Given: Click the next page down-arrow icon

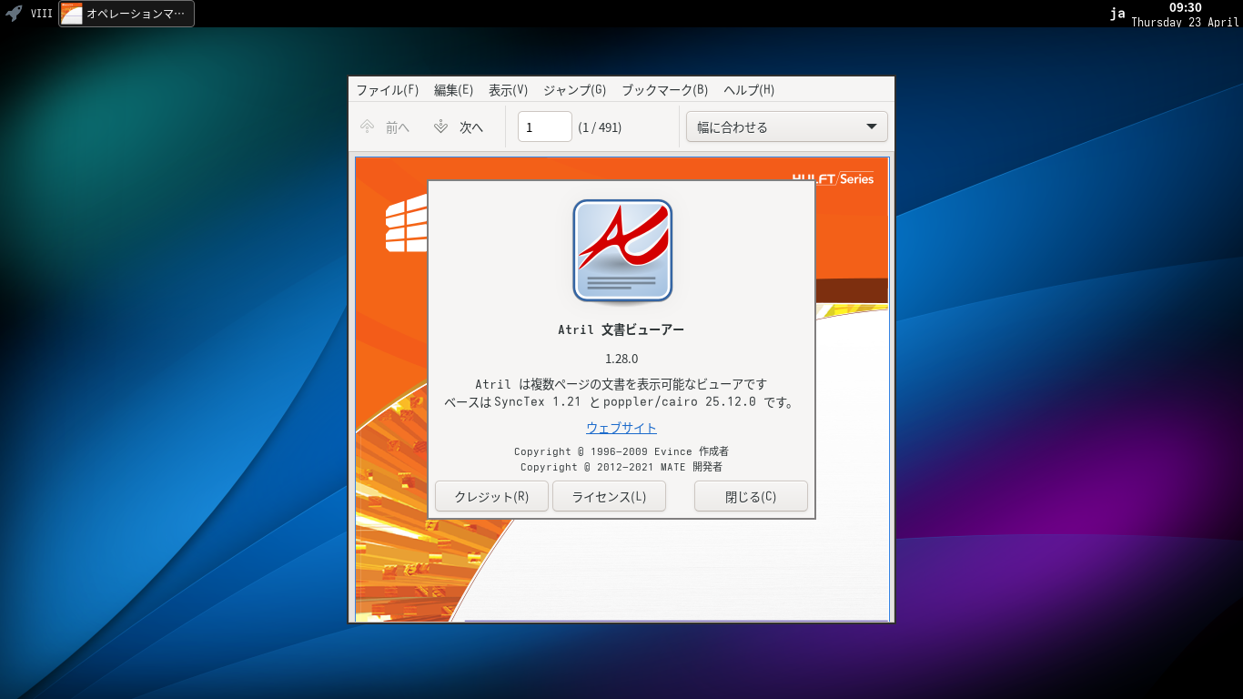Looking at the screenshot, I should pos(440,127).
